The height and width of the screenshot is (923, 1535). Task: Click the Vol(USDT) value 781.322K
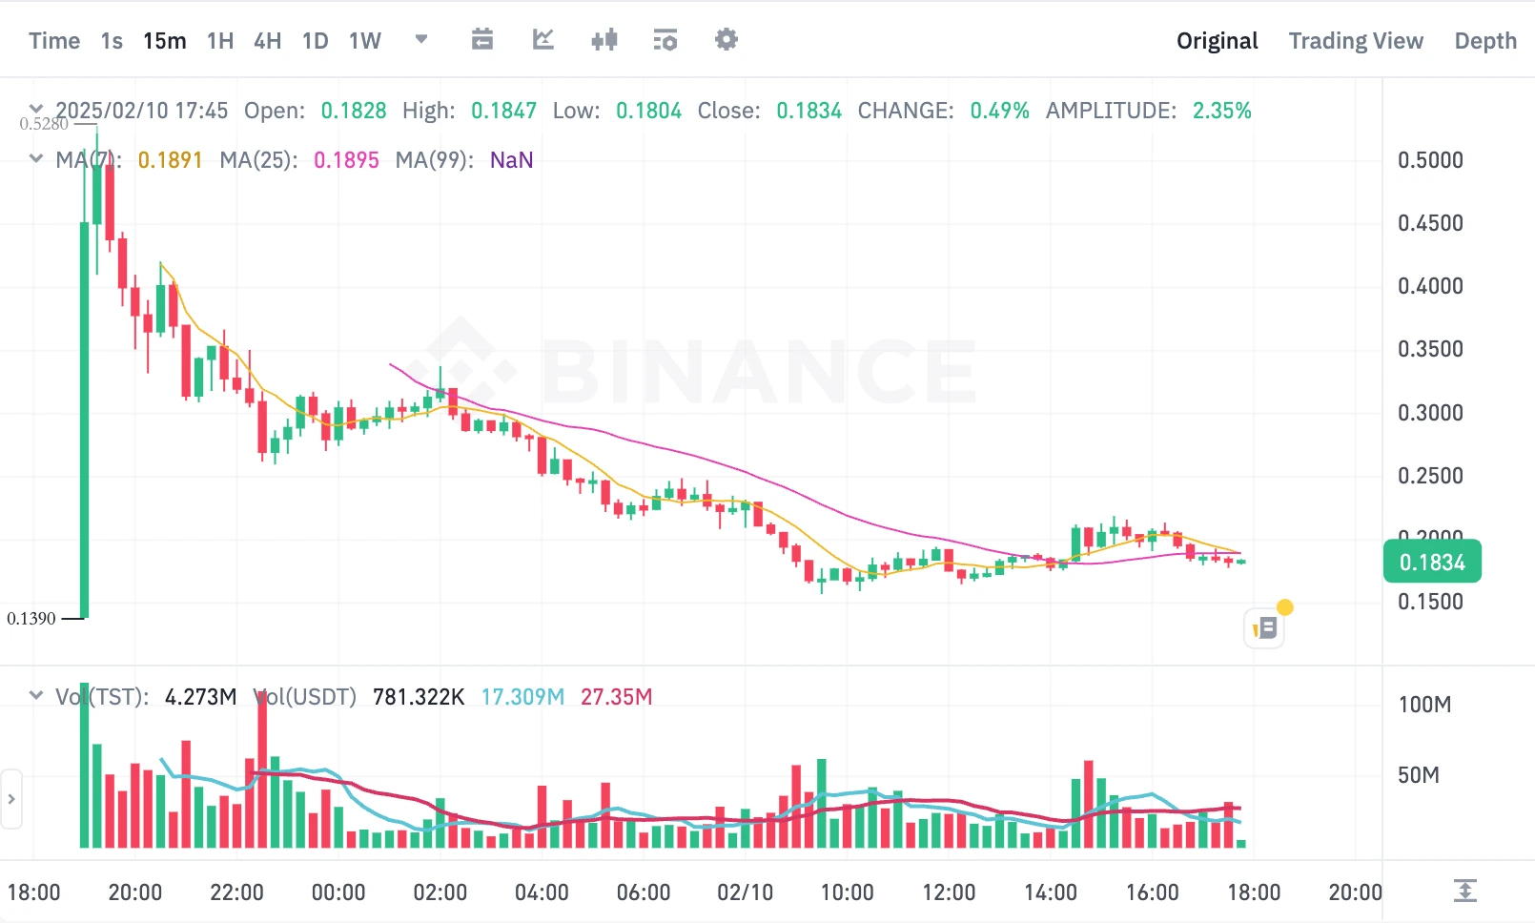point(419,697)
